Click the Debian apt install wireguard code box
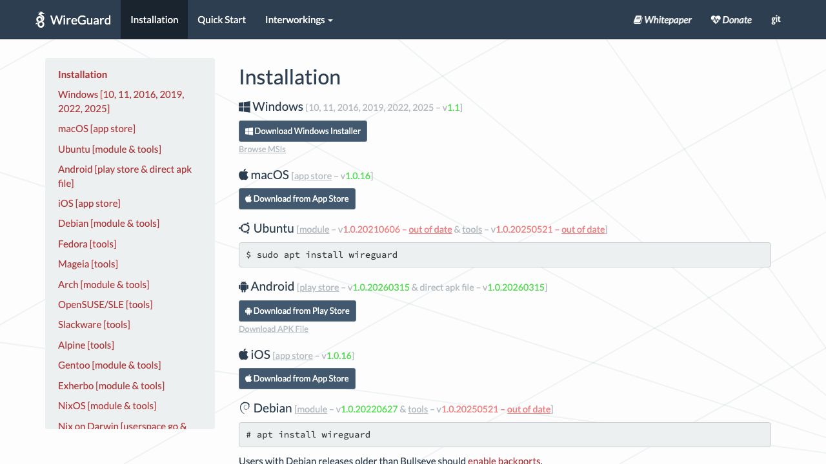Viewport: 826px width, 464px height. point(505,434)
